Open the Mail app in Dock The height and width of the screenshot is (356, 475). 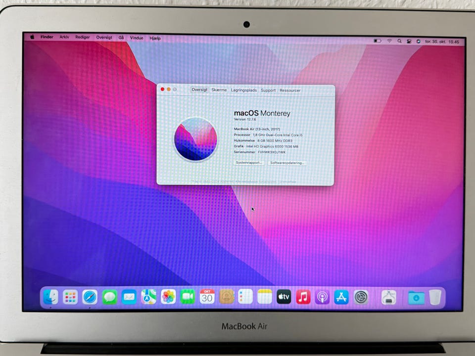pos(129,297)
